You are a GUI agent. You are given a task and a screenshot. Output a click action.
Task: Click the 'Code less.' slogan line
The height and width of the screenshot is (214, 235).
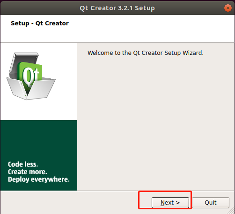pos(23,164)
